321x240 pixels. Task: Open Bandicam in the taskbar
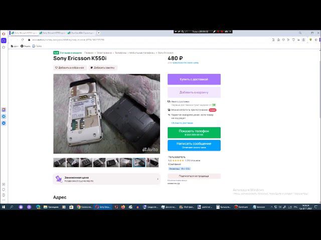241,207
